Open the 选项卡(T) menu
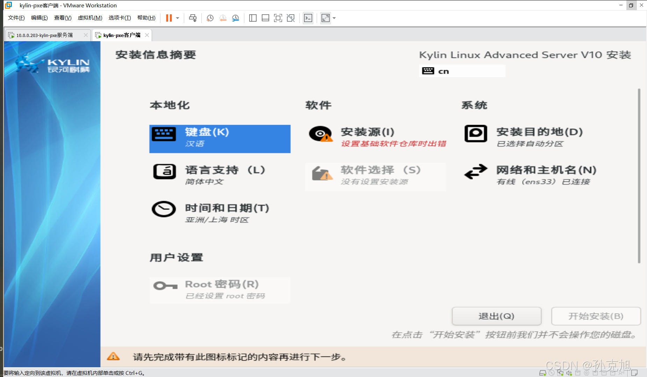The height and width of the screenshot is (377, 647). coord(120,18)
